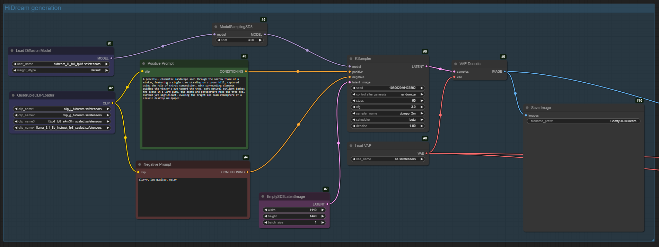The width and height of the screenshot is (659, 247).
Task: Click the latent_image input socket on KSampler
Action: [x=350, y=82]
